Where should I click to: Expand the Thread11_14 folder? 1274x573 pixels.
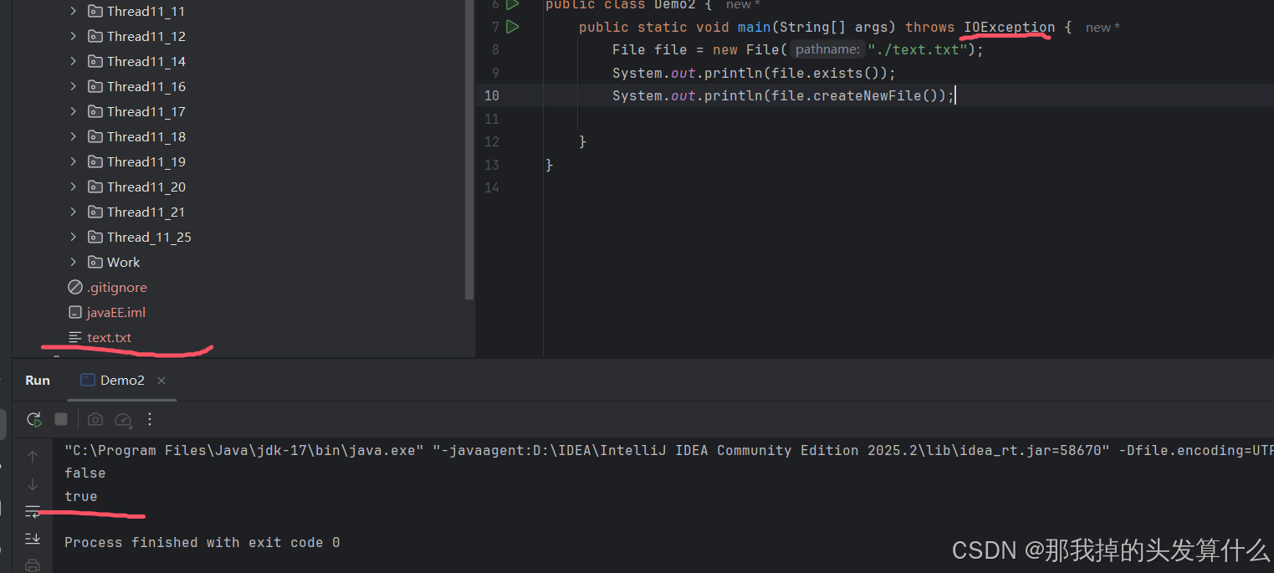point(73,61)
